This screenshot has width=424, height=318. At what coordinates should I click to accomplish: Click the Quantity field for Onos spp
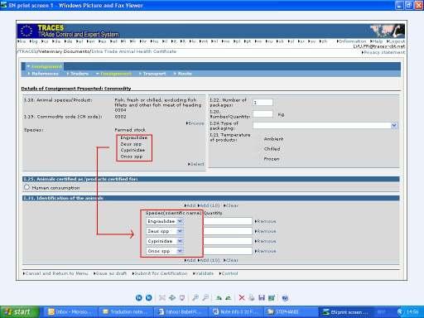pyautogui.click(x=228, y=251)
